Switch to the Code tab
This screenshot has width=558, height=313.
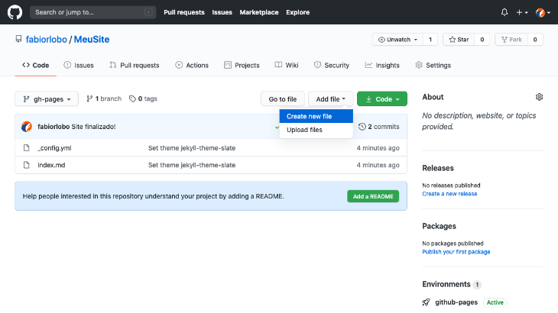click(36, 66)
